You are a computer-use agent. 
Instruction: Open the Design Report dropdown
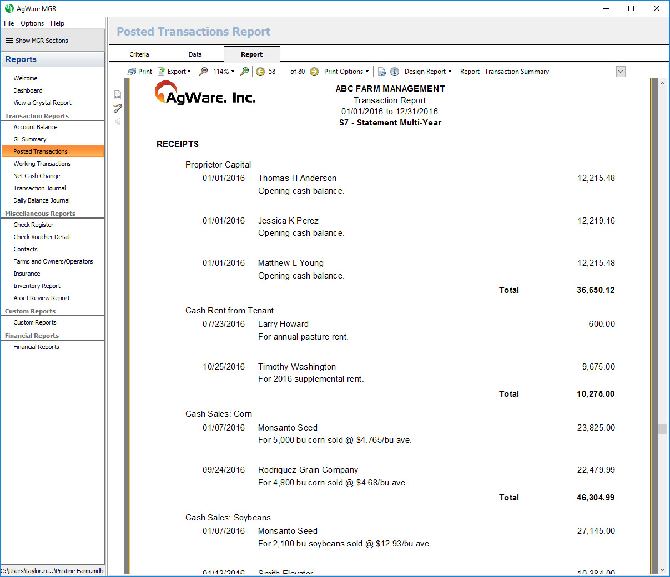(x=427, y=72)
